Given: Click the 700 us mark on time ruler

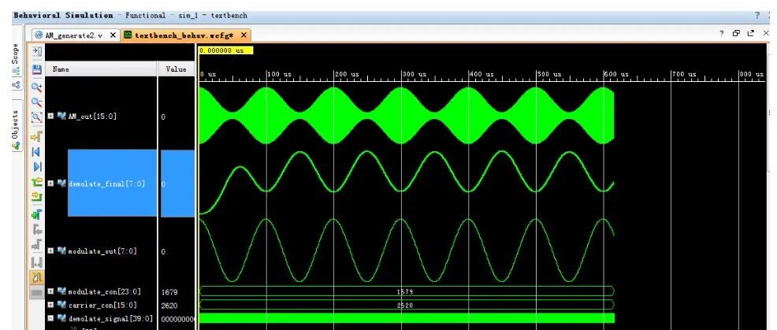Looking at the screenshot, I should tap(684, 74).
